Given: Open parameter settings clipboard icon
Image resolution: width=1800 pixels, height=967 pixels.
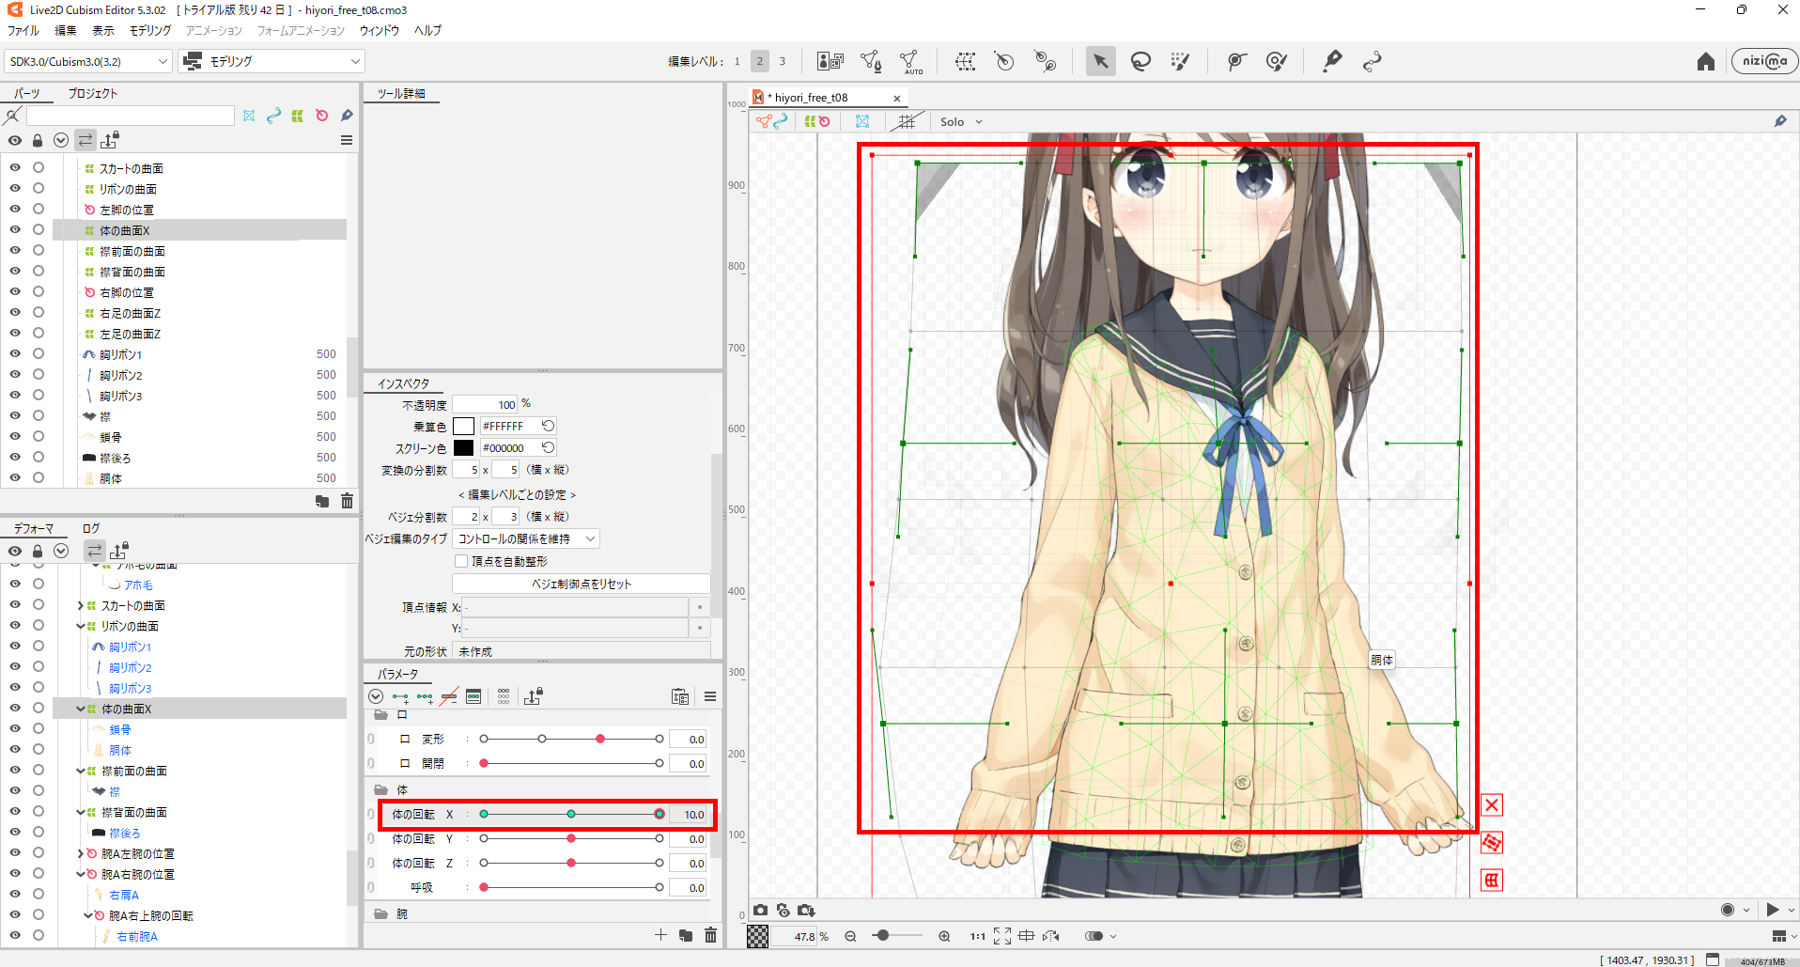Looking at the screenshot, I should coord(680,696).
